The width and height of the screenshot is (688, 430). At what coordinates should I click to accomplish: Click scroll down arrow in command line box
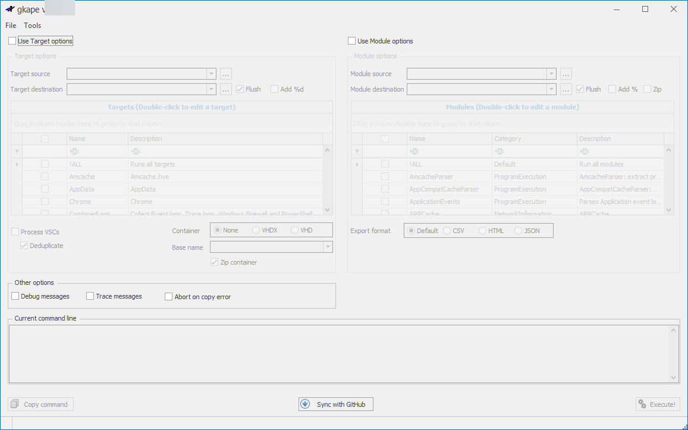click(674, 378)
